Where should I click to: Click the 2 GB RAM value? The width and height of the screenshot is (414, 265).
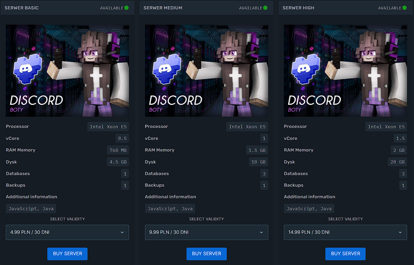(x=399, y=150)
